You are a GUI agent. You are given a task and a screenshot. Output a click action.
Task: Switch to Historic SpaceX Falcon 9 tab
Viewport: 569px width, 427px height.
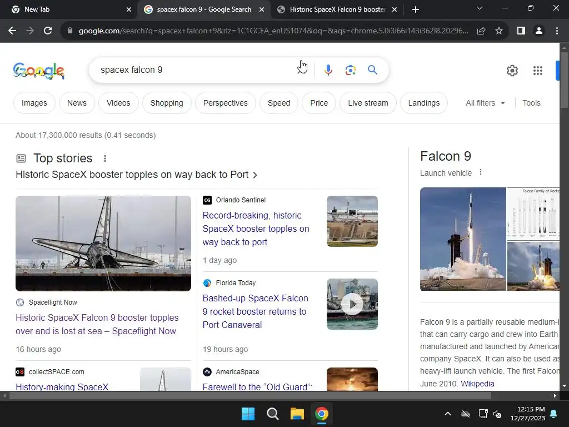[x=337, y=9]
